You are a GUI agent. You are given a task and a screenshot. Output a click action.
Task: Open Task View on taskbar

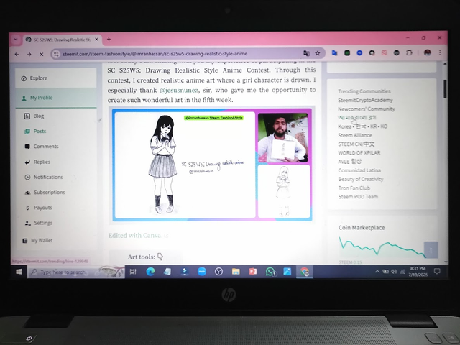click(133, 272)
